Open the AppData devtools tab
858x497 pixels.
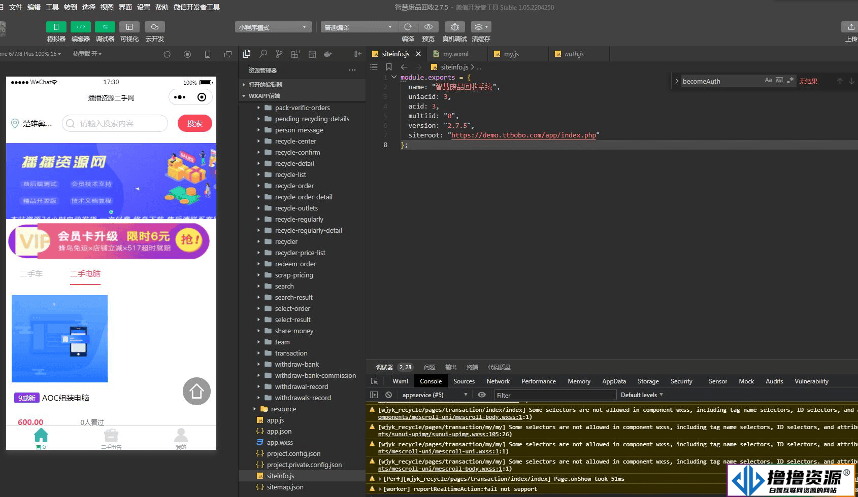614,381
